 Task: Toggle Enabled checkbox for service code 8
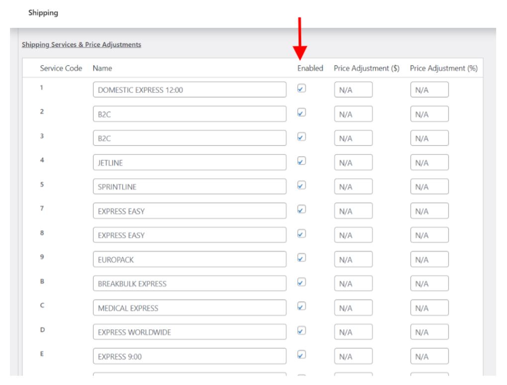[302, 234]
